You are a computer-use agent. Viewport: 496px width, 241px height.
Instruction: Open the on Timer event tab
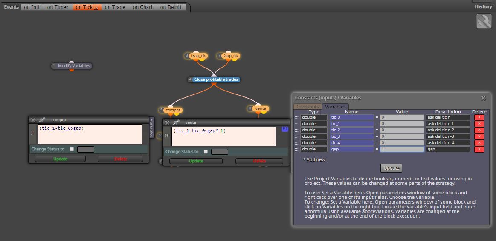click(58, 7)
